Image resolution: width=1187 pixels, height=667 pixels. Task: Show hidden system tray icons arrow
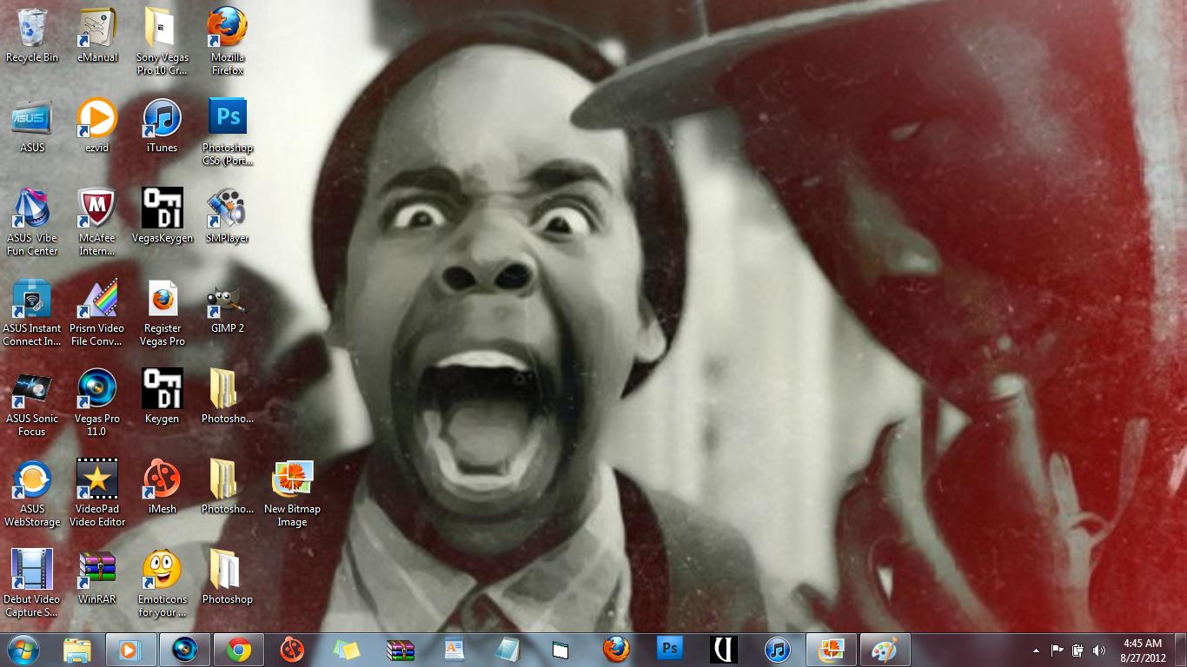coord(1036,650)
